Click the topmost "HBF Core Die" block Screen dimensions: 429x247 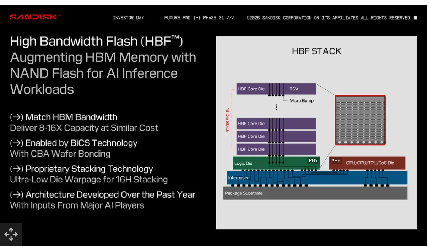(x=276, y=89)
